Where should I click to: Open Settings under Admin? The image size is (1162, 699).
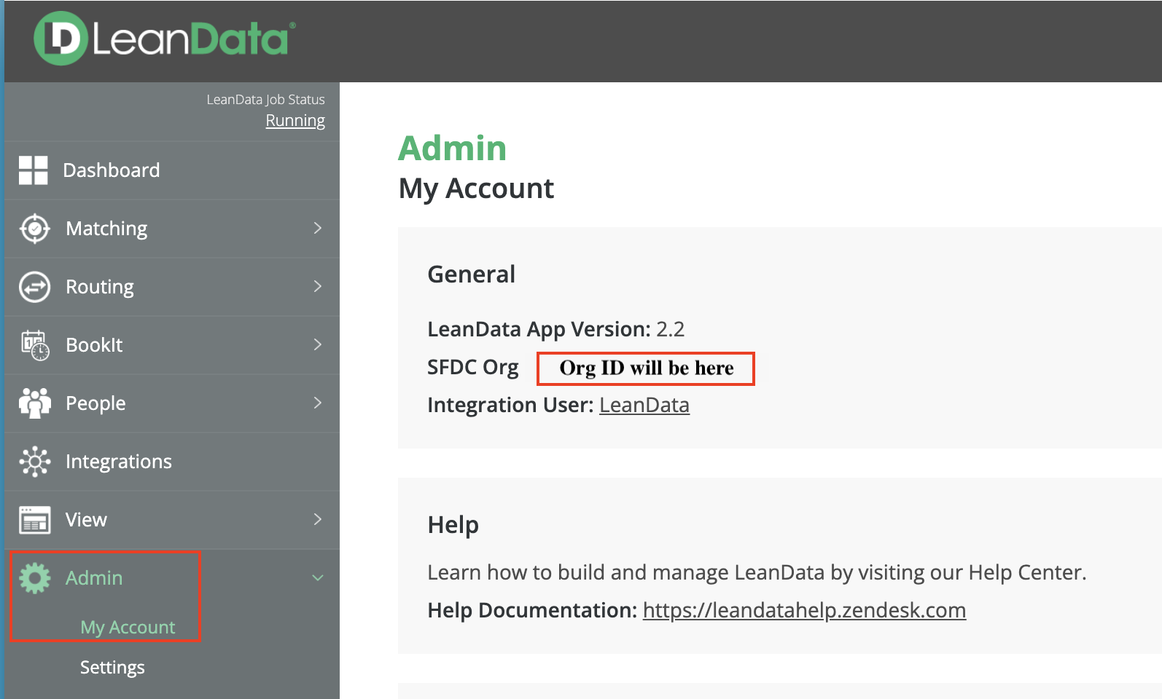coord(112,668)
